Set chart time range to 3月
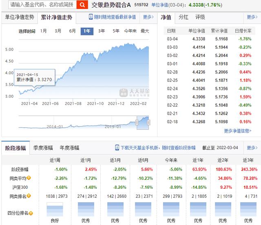261x225 pixels. pyautogui.click(x=58, y=31)
